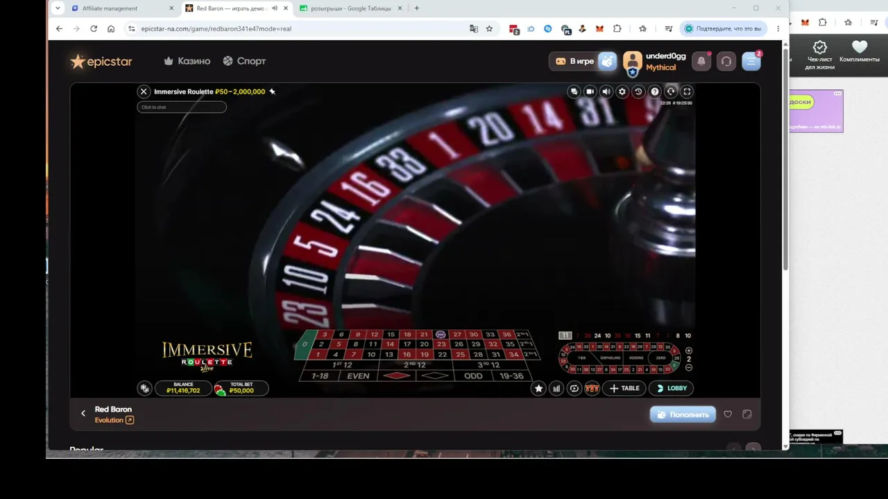Bet on the red diamond field
The height and width of the screenshot is (499, 888).
pyautogui.click(x=397, y=376)
